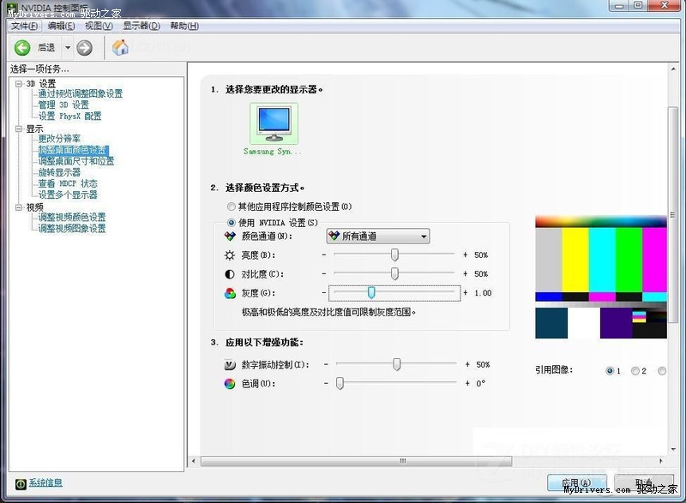Select 调整桌面颜色设置 in the tree

point(73,150)
